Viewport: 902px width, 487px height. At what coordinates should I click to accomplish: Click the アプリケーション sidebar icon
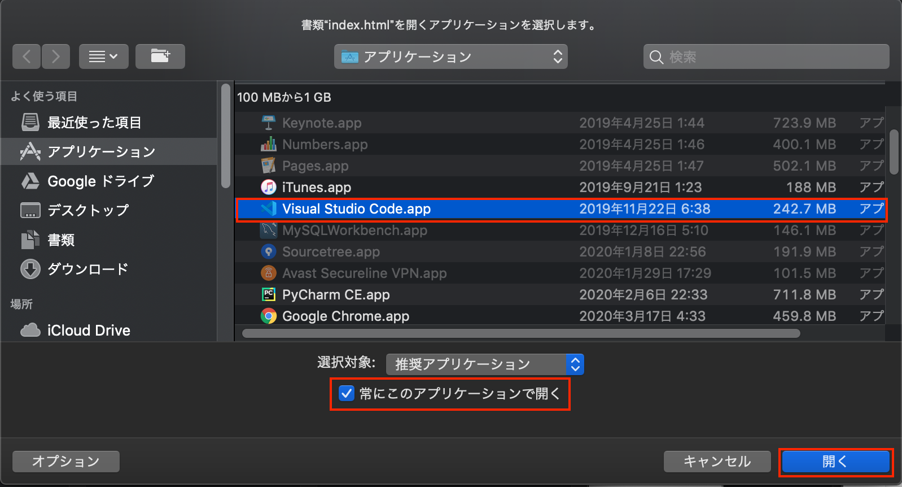tap(30, 151)
